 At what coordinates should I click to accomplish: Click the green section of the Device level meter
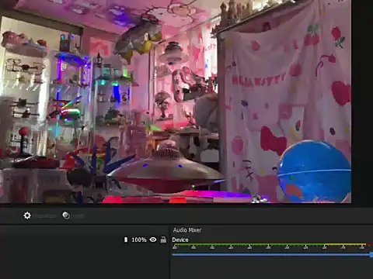pyautogui.click(x=248, y=244)
